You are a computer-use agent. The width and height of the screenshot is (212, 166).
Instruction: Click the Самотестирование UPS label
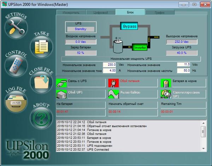pos(186,94)
